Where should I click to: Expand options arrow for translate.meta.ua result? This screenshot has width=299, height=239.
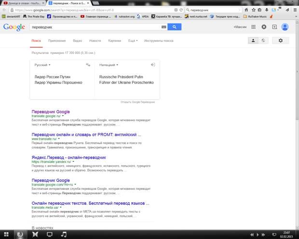pos(61,207)
